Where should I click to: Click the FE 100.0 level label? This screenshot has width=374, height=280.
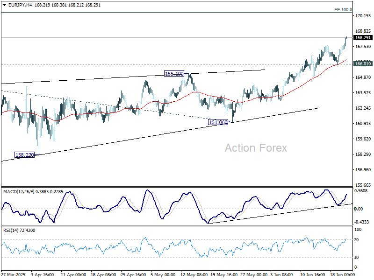343,9
